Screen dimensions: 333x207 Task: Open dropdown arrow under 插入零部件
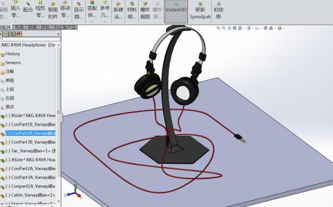pos(15,21)
